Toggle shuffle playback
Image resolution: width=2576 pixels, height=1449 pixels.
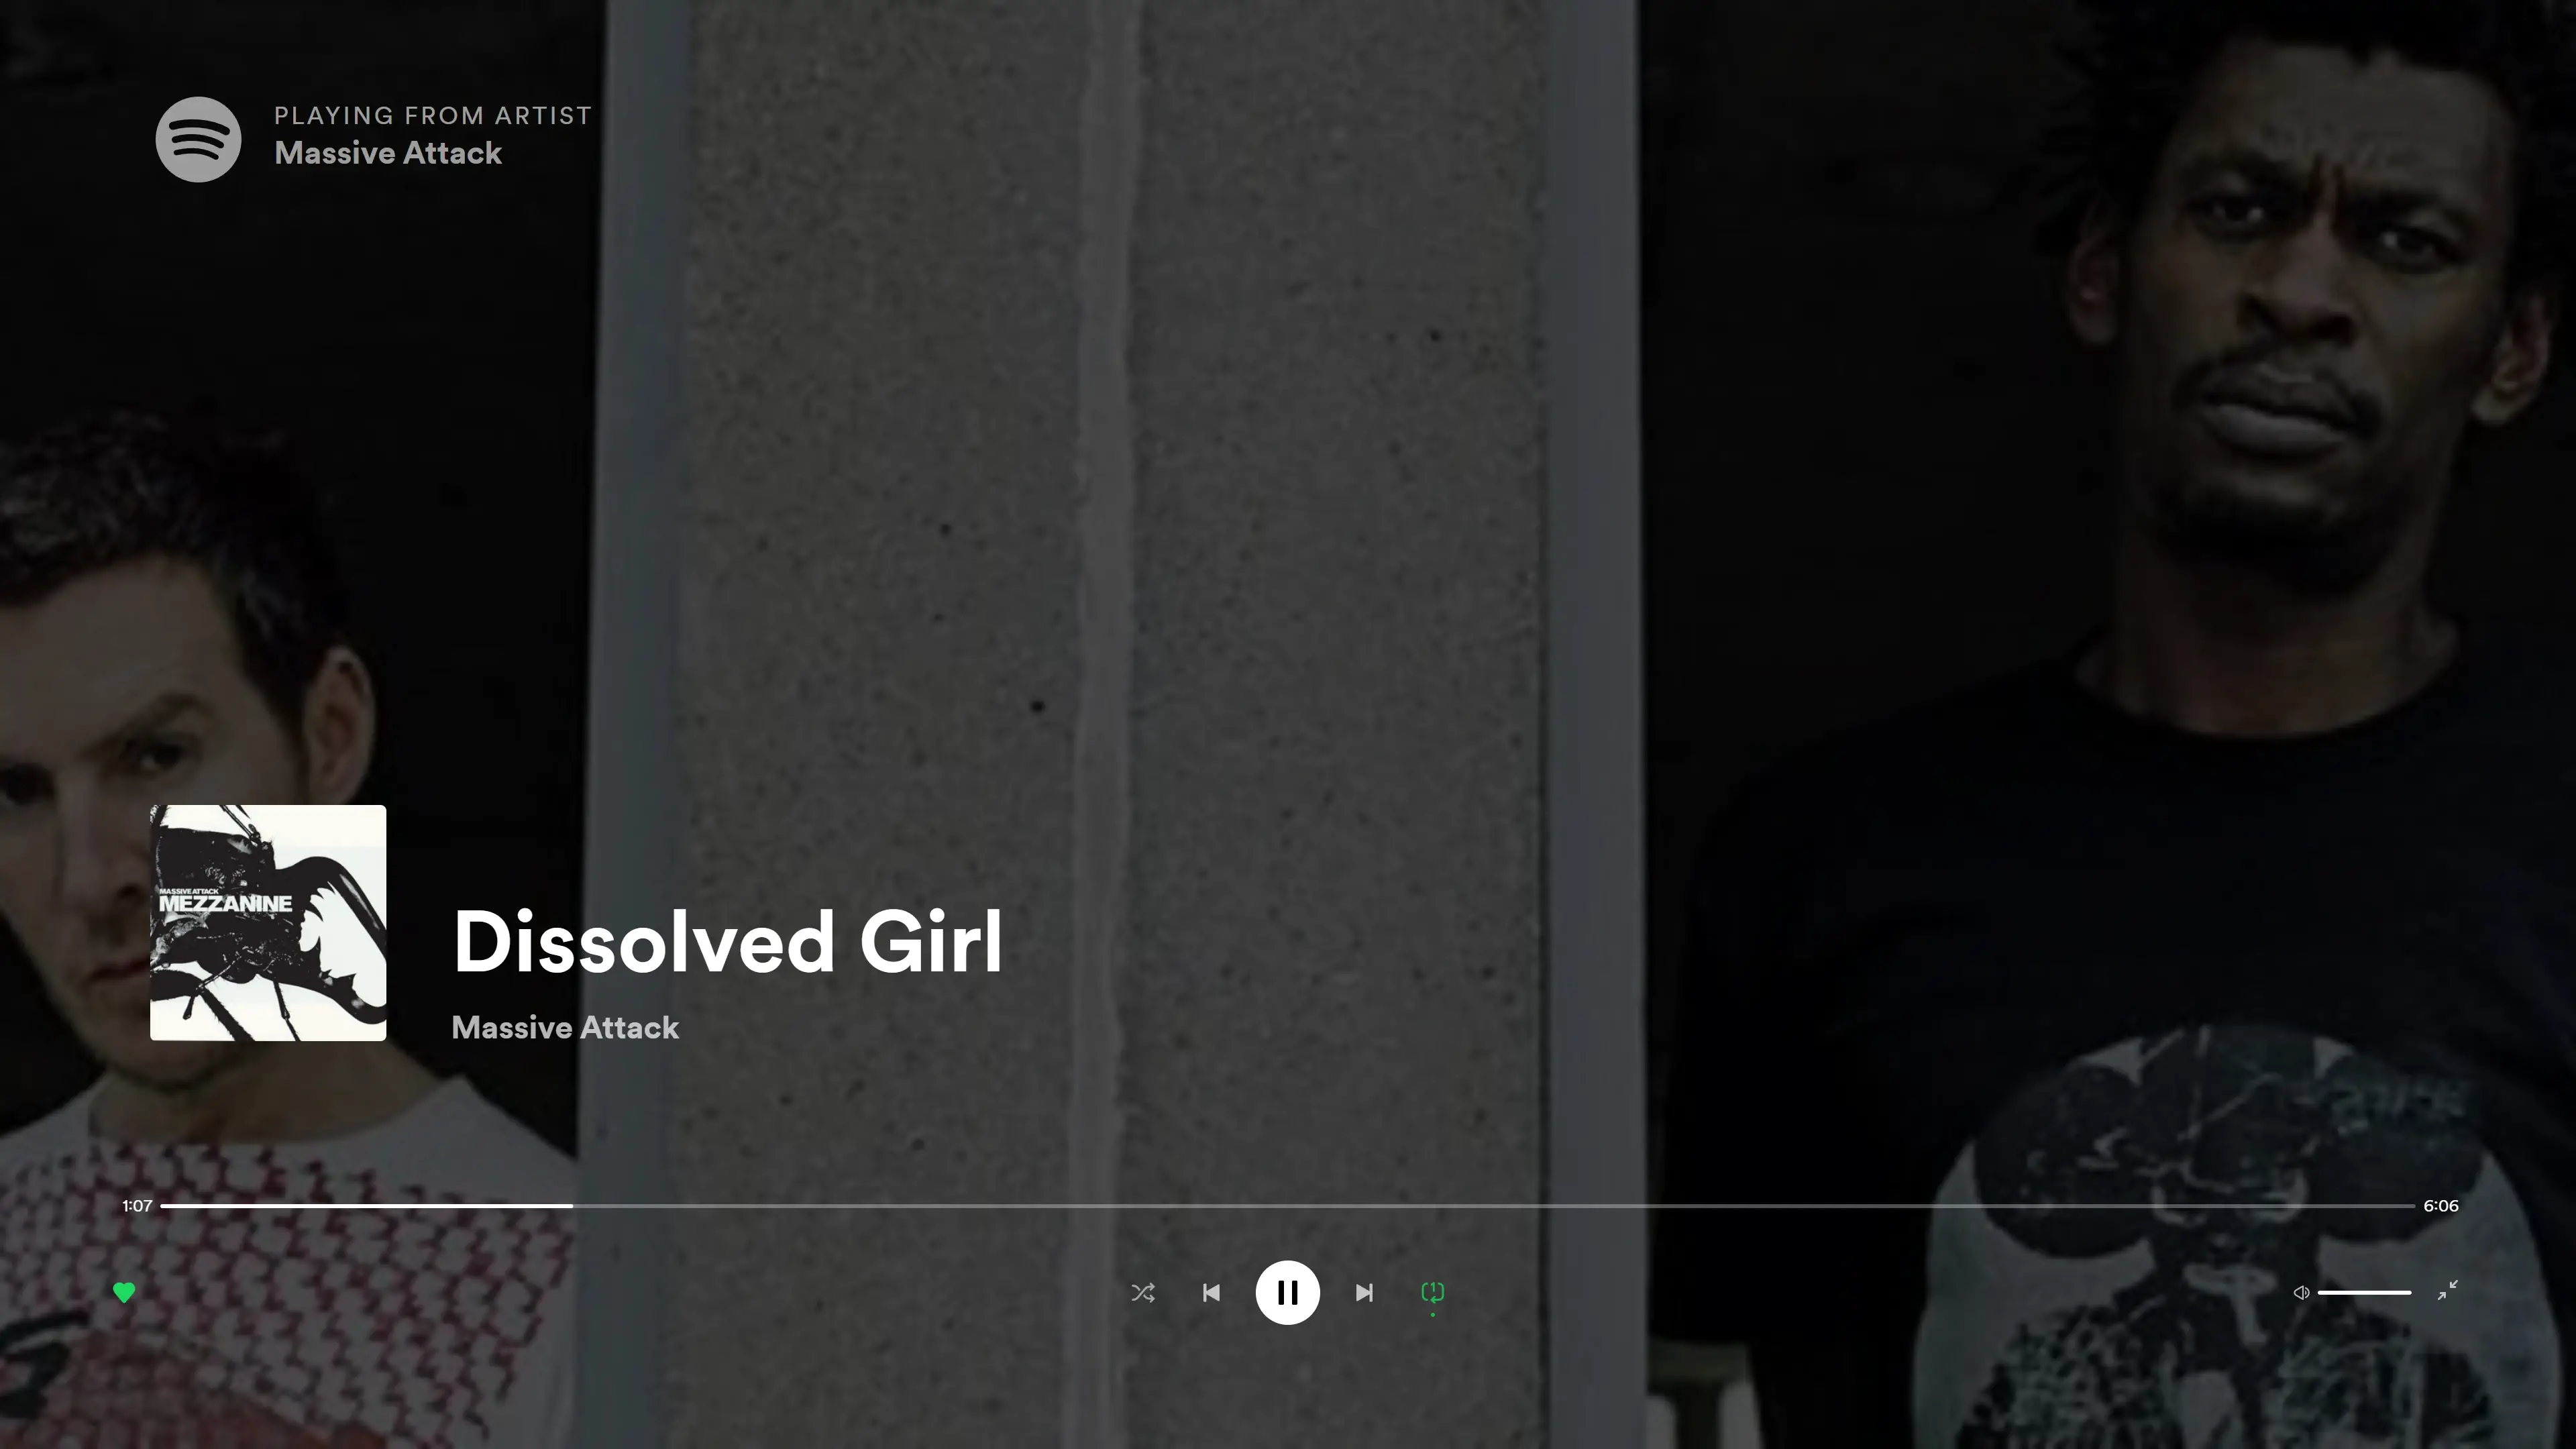1143,1293
